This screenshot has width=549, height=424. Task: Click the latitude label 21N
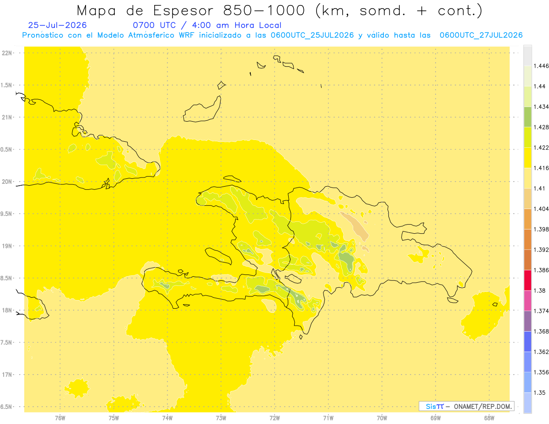[x=7, y=117]
